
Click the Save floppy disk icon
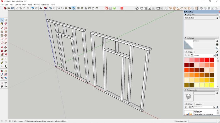click(12, 8)
